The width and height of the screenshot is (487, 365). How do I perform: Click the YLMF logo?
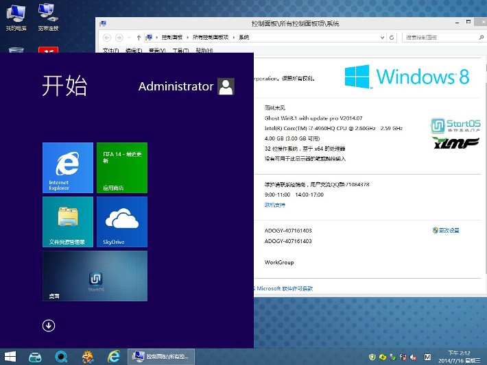pyautogui.click(x=456, y=143)
